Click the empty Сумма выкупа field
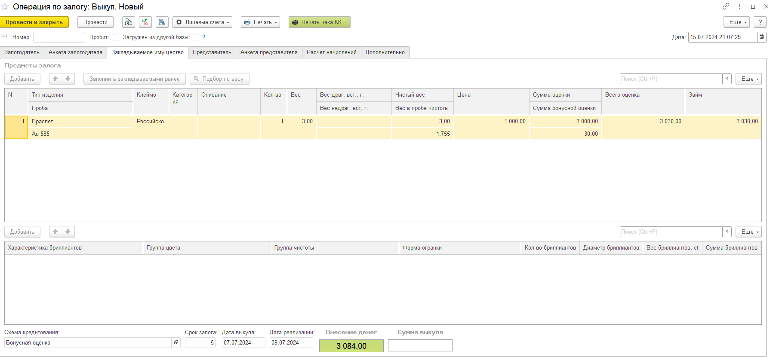The width and height of the screenshot is (770, 357). tap(420, 345)
